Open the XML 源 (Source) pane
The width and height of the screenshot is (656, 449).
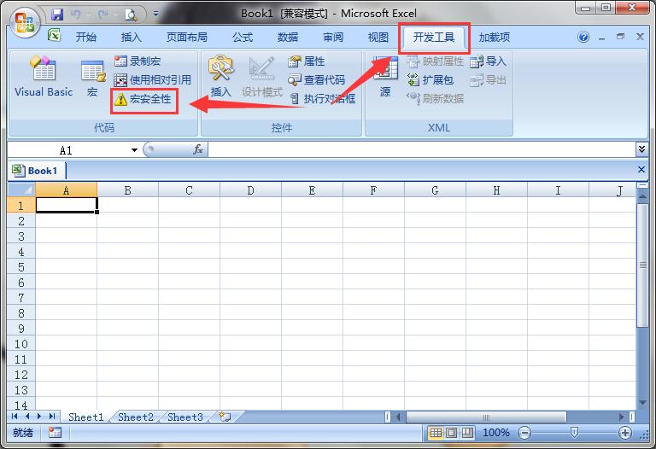tap(385, 77)
